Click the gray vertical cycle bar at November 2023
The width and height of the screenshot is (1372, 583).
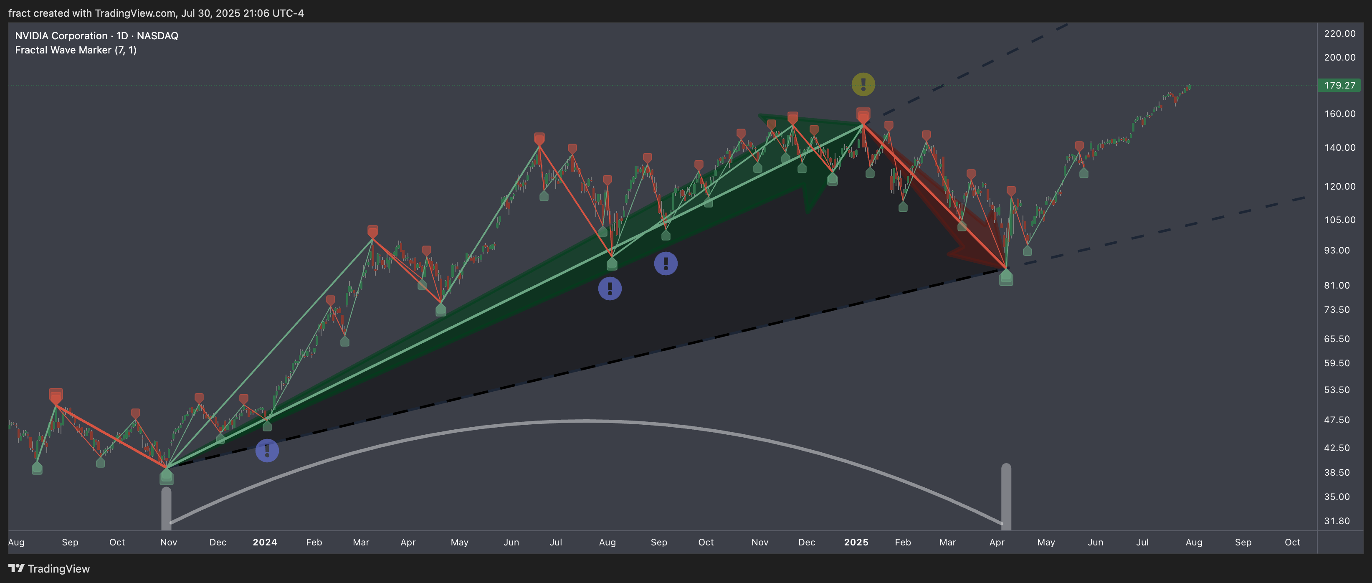pyautogui.click(x=166, y=508)
